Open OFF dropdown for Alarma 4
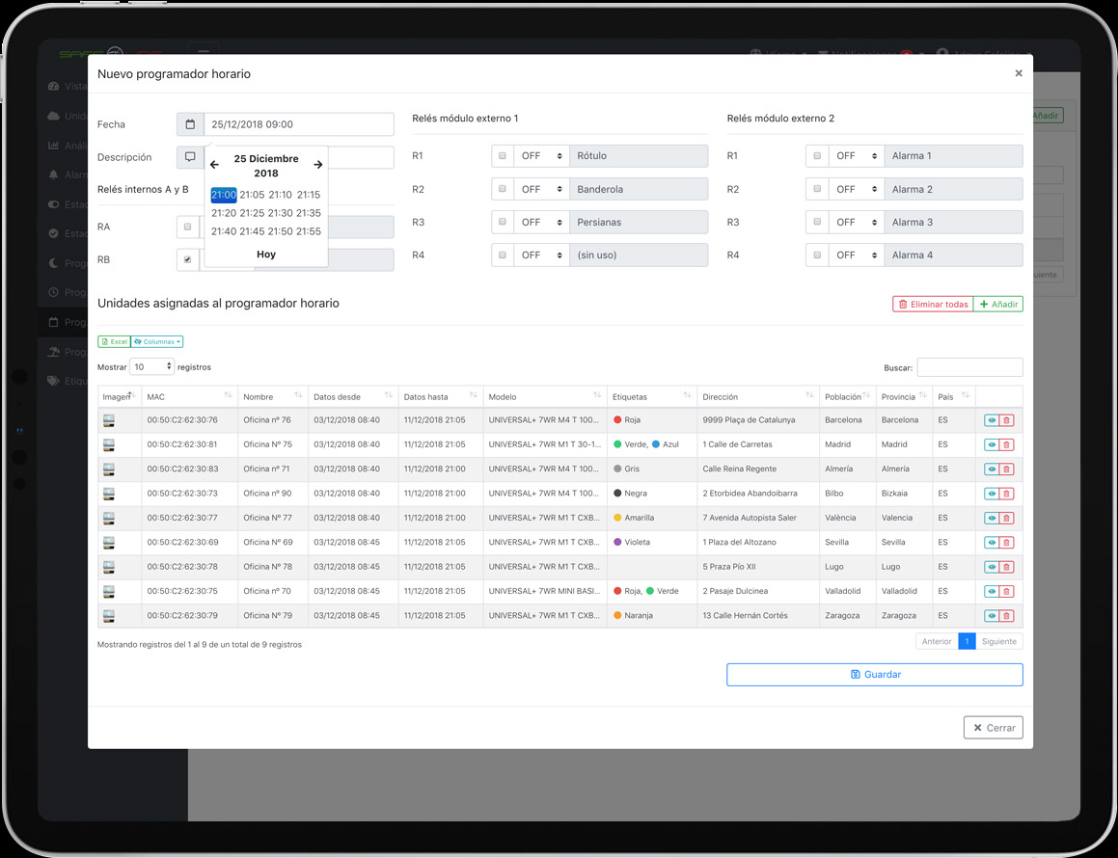 tap(857, 255)
